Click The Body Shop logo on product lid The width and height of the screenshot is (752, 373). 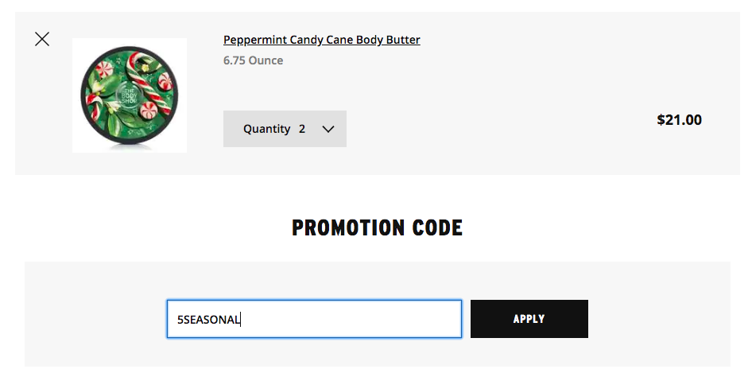127,97
